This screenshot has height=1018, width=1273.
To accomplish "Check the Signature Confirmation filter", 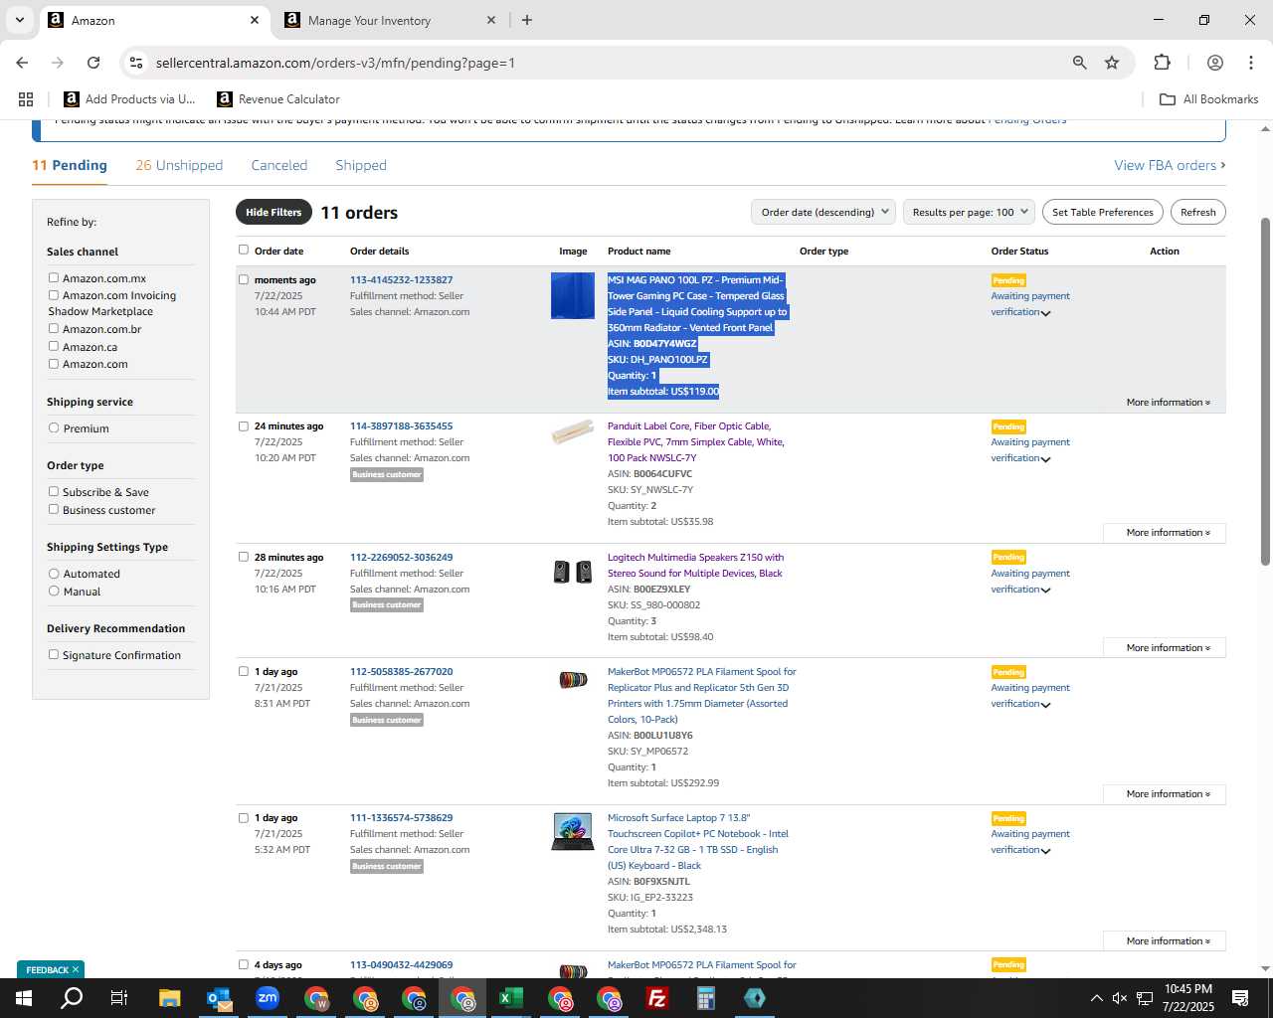I will [54, 654].
